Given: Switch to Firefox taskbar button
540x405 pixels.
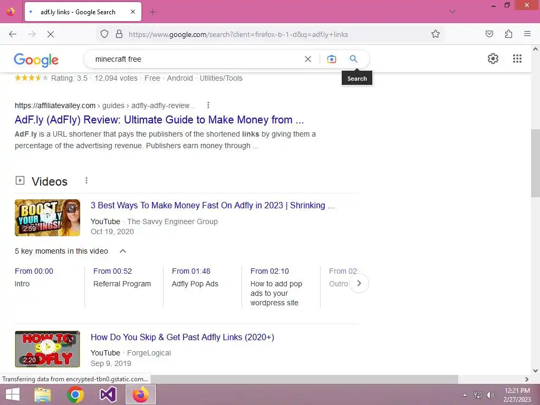Looking at the screenshot, I should coord(140,394).
